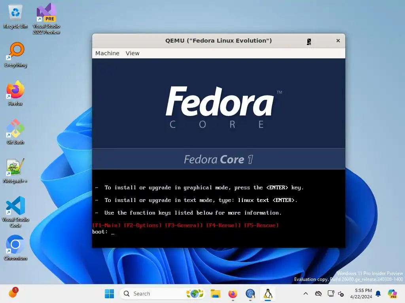Click the cloud sync-off tray icon
Image resolution: width=405 pixels, height=303 pixels.
pos(318,294)
